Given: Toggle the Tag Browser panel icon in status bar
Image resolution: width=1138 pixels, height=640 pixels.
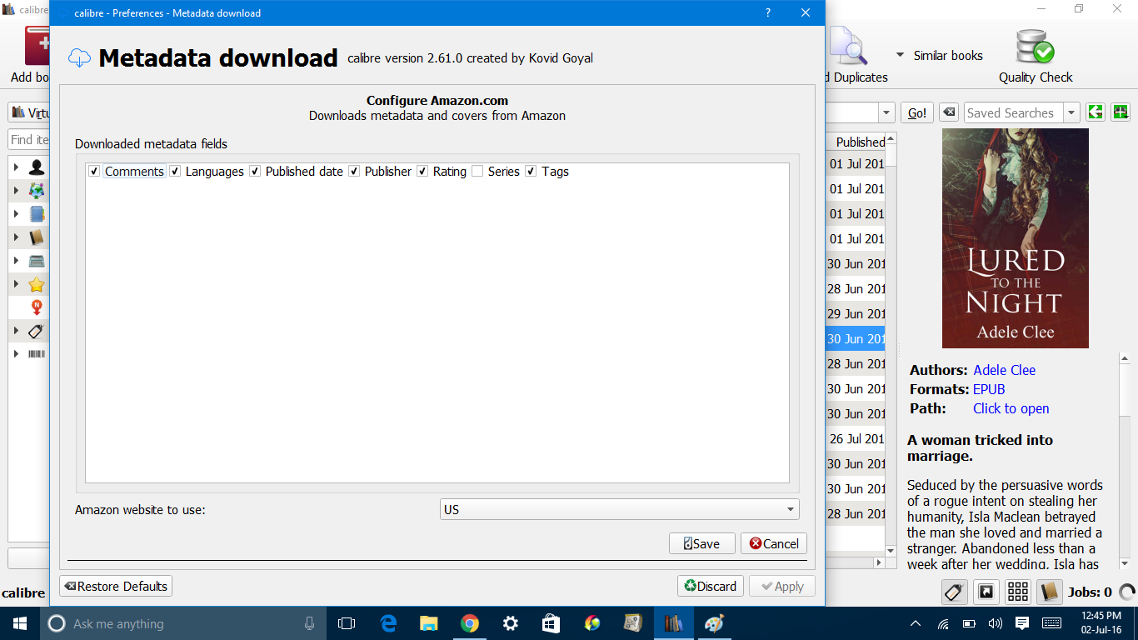Looking at the screenshot, I should (955, 592).
